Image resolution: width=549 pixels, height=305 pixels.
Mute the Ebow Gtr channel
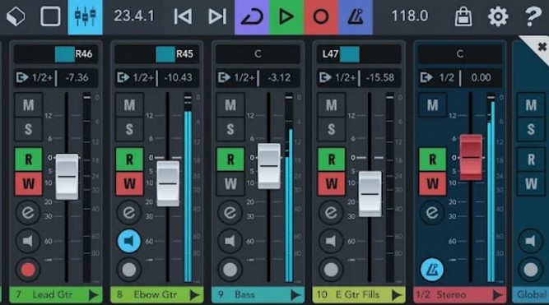[129, 104]
